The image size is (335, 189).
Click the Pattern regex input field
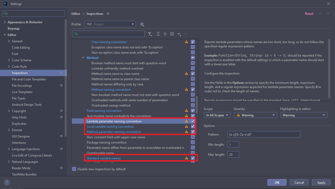264,135
